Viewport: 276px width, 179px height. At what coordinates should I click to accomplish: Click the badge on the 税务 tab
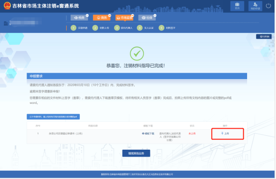coord(87,15)
